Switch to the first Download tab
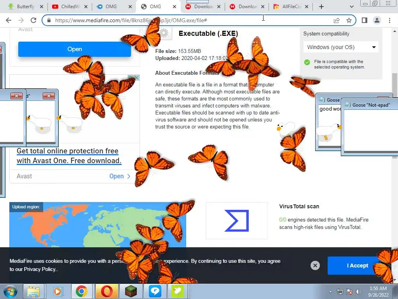Screen dimensions: 398x299 203,7
